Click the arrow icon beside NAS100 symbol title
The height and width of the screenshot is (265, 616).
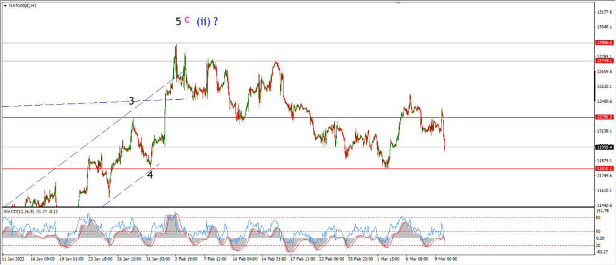point(5,4)
